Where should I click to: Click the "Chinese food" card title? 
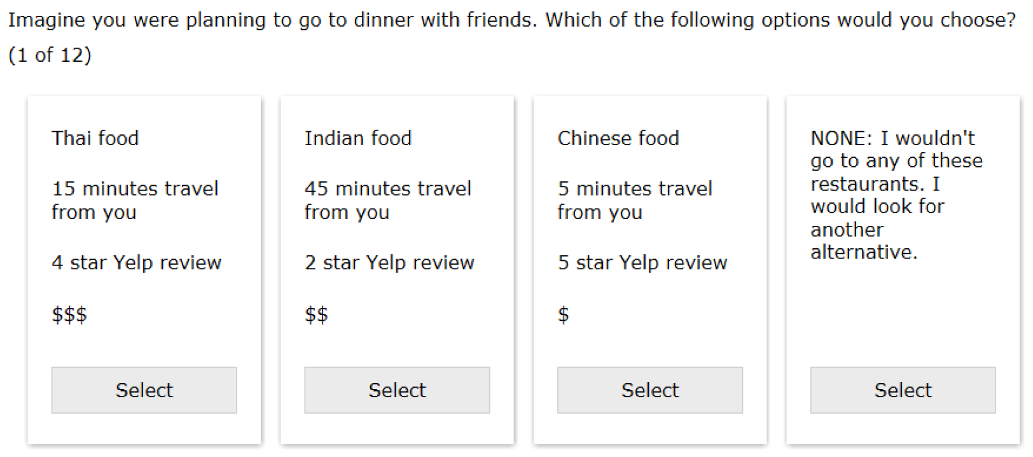(x=618, y=138)
